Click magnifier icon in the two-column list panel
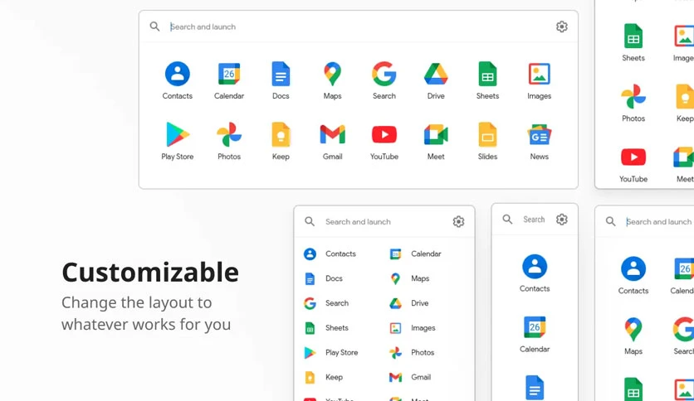This screenshot has width=694, height=401. (310, 221)
